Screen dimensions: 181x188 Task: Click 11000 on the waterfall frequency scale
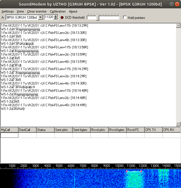pos(131,166)
